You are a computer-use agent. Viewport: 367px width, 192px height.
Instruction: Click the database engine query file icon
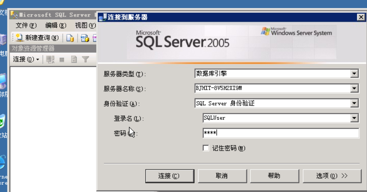tap(70, 38)
